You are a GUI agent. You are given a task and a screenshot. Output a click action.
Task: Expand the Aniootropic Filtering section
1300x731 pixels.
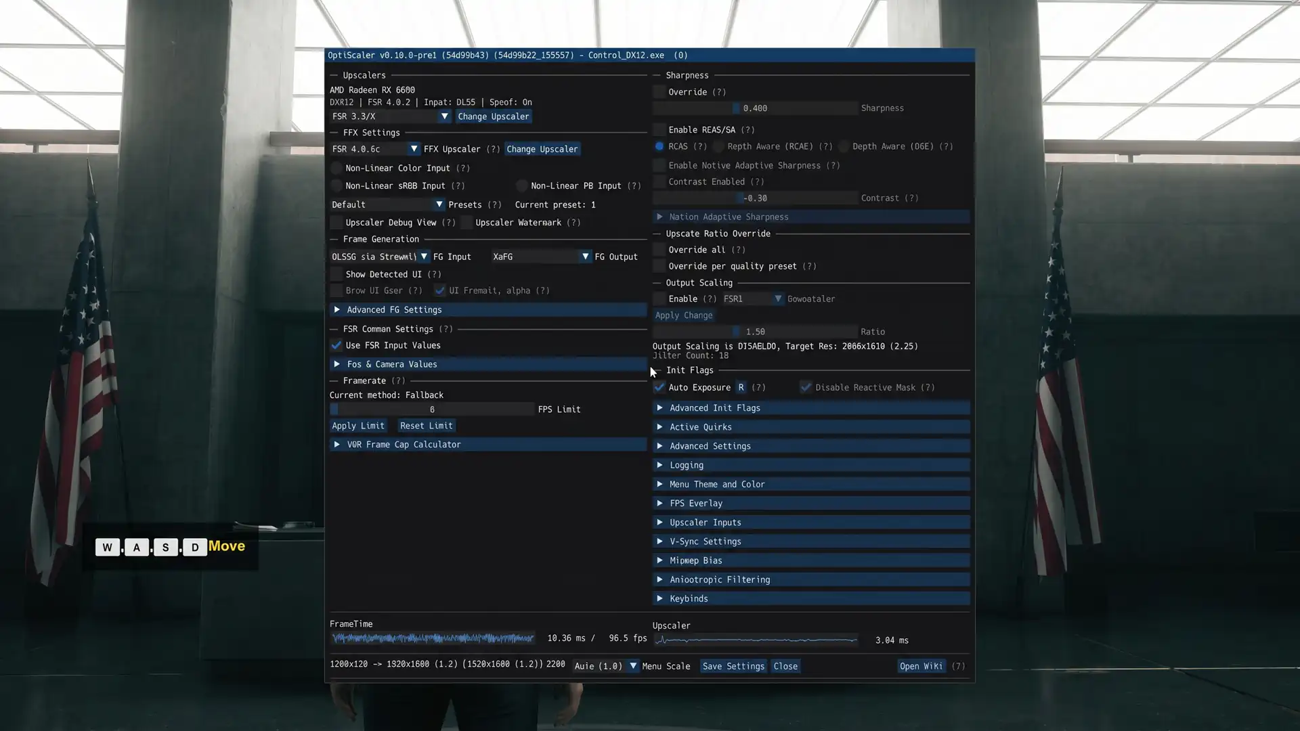(x=811, y=580)
